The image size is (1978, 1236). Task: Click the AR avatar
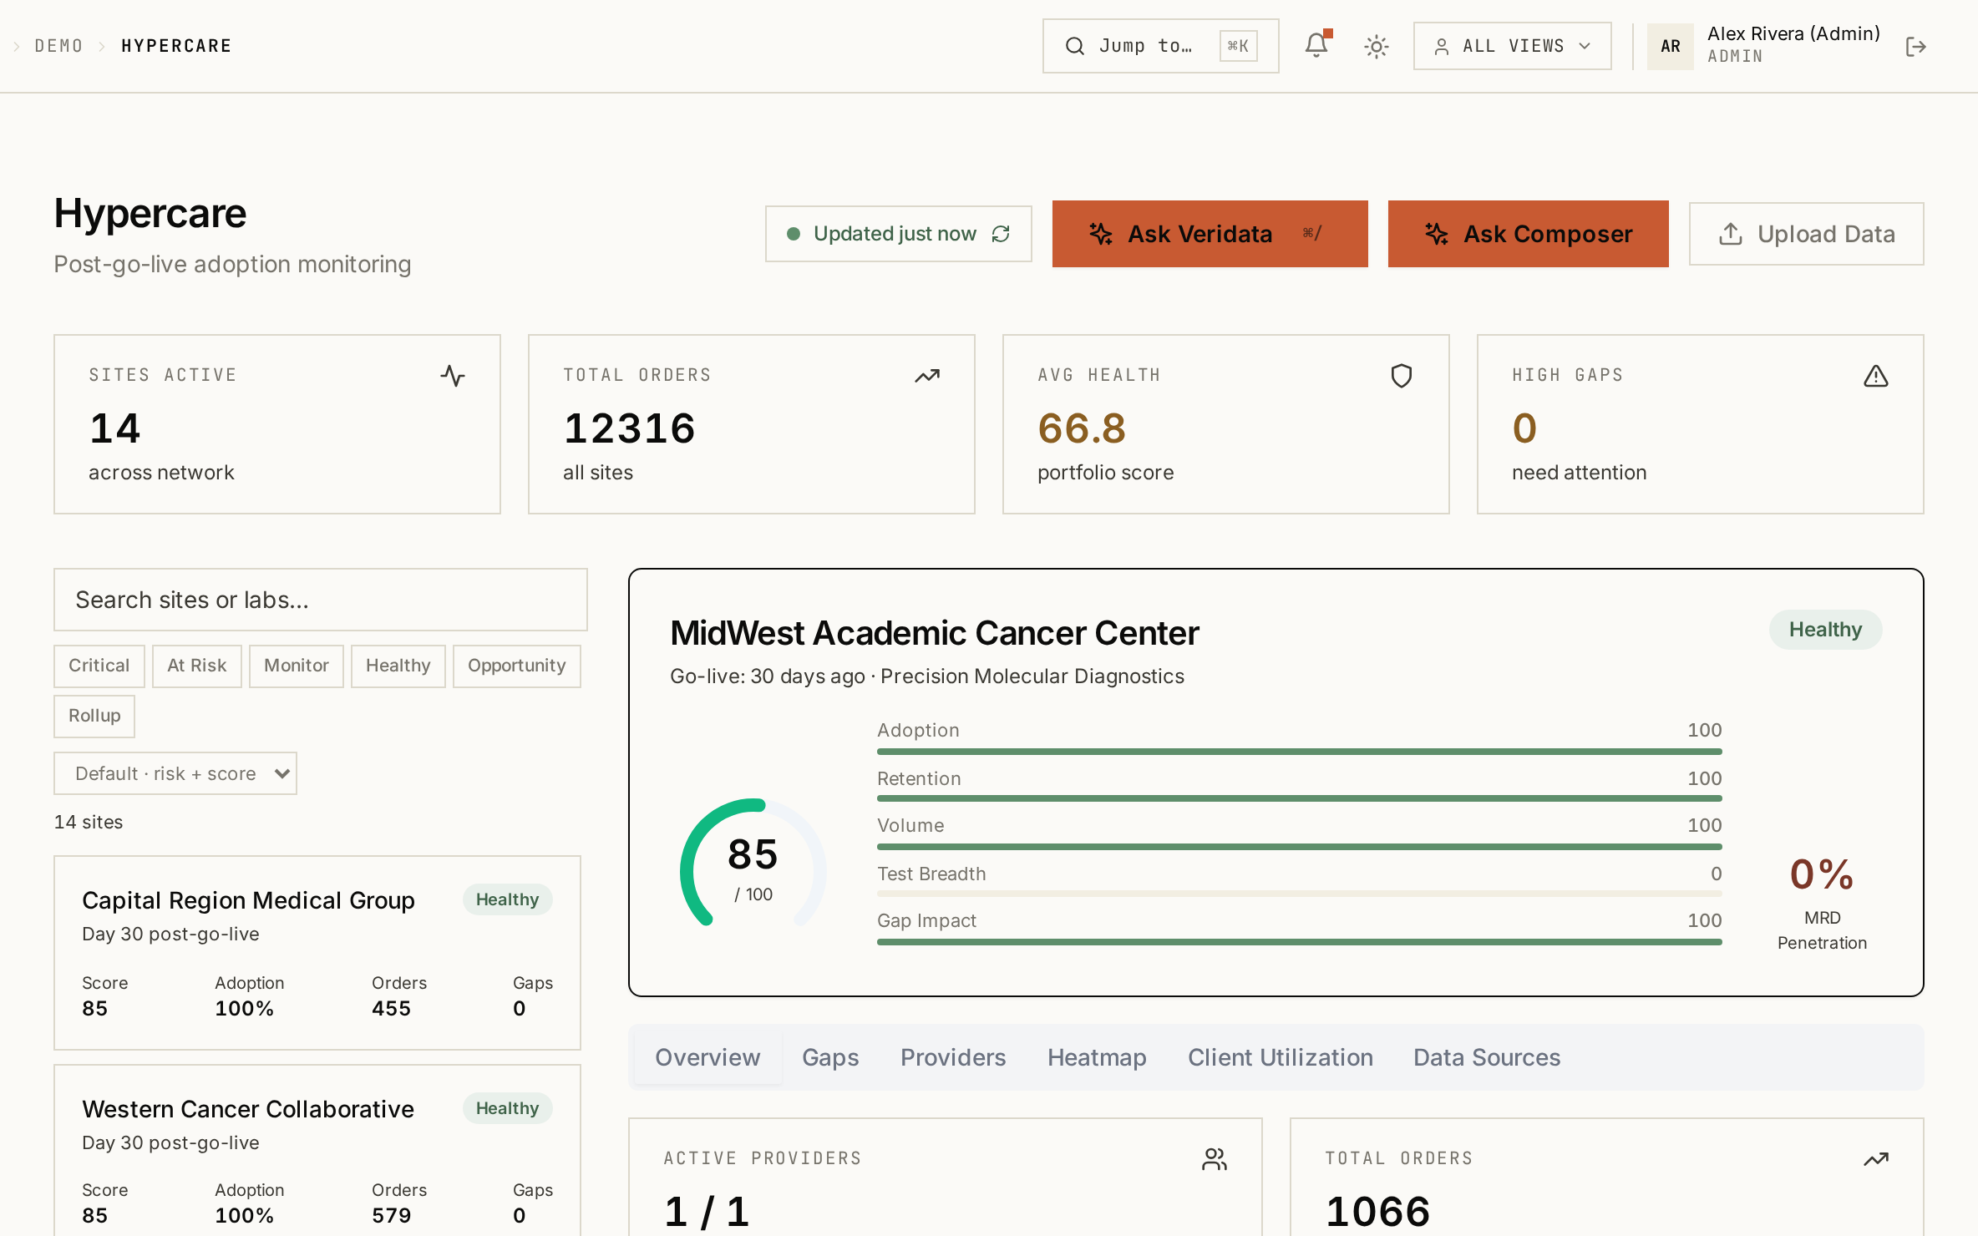[x=1671, y=46]
